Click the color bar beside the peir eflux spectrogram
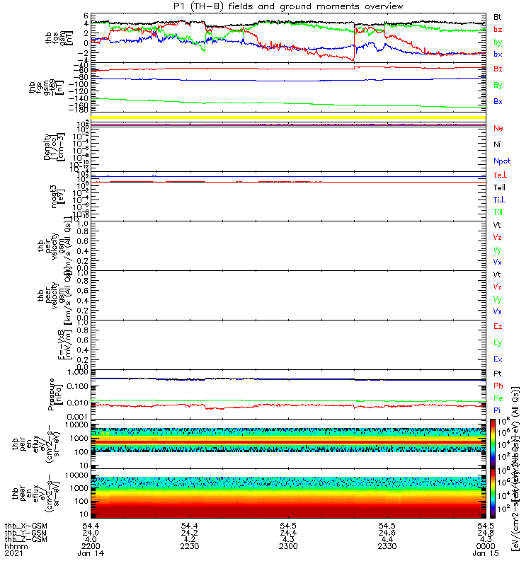This screenshot has height=566, width=531. tap(493, 444)
